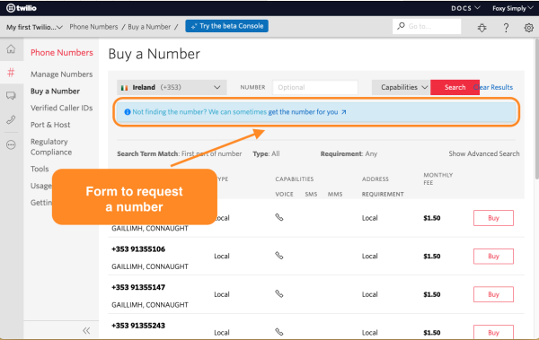Click number +353 91355243 text
The width and height of the screenshot is (539, 340).
point(138,326)
